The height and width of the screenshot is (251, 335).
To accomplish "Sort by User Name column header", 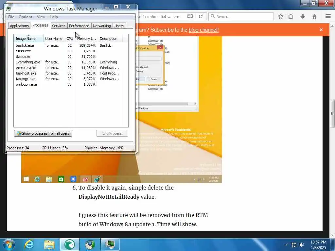I will (54, 39).
